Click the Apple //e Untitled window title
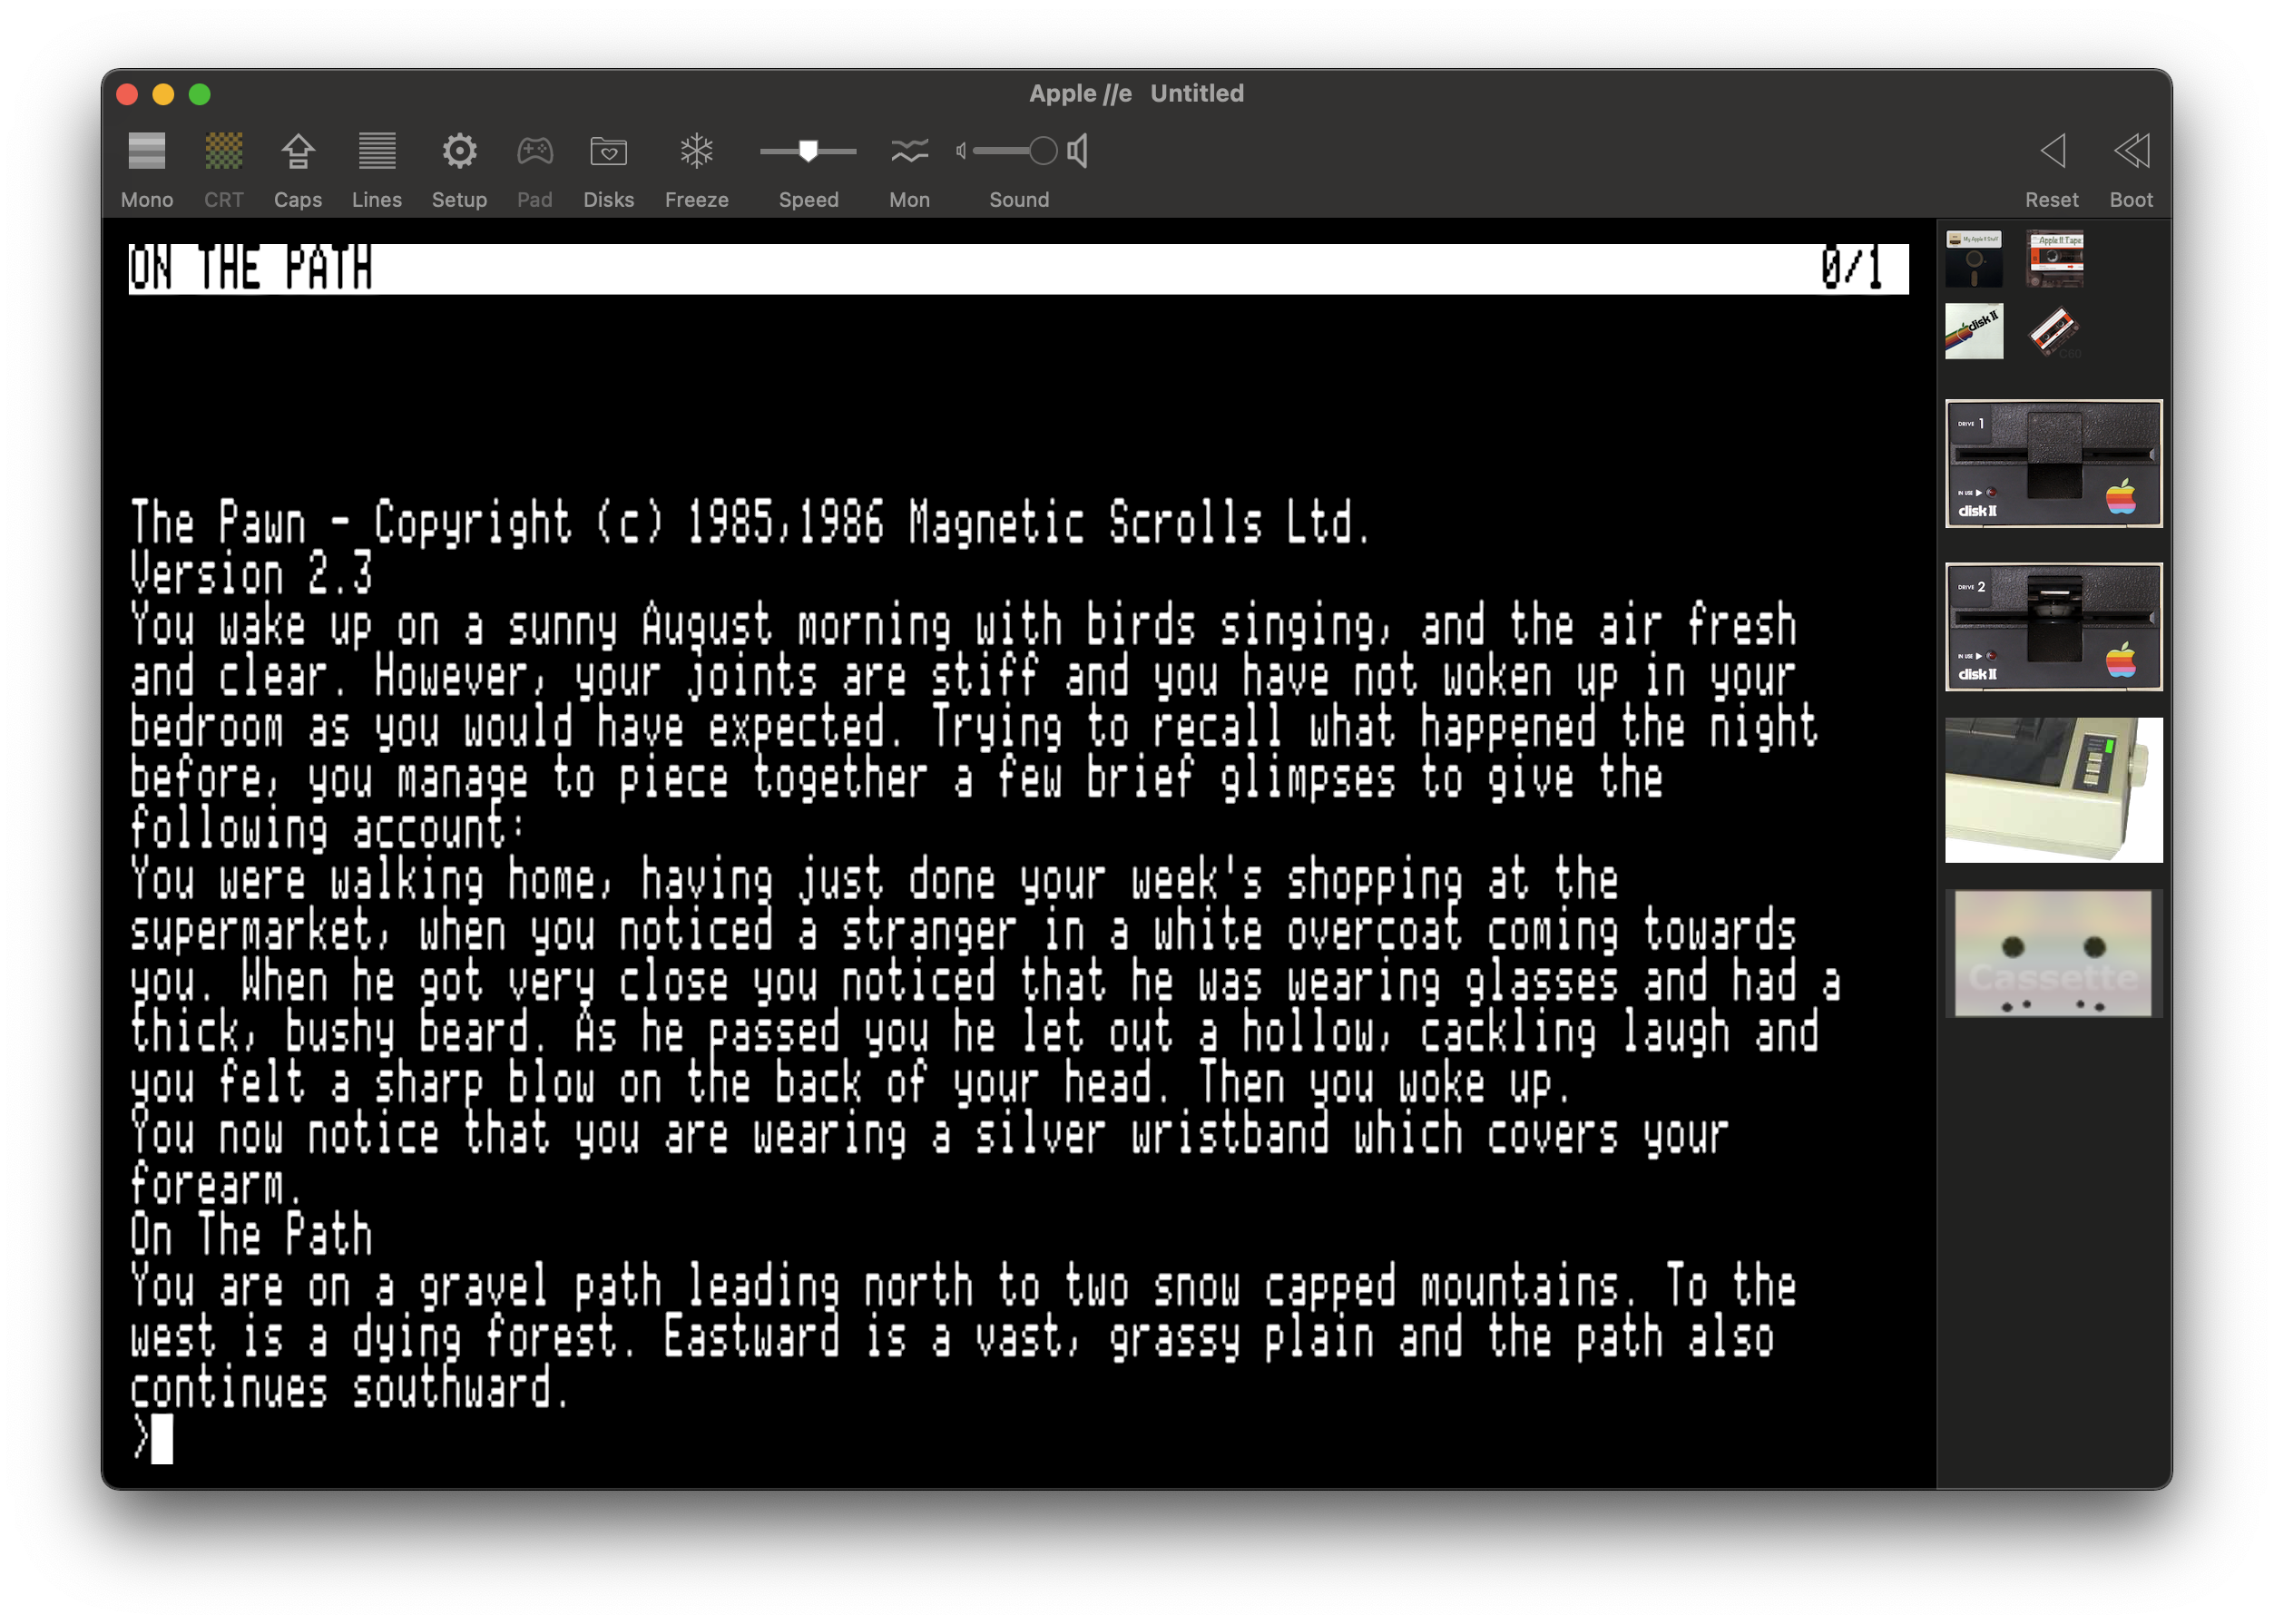The height and width of the screenshot is (1624, 2274). [1136, 93]
